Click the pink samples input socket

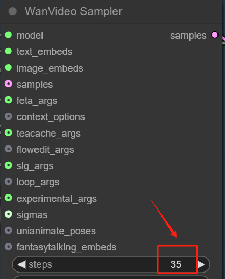click(9, 84)
